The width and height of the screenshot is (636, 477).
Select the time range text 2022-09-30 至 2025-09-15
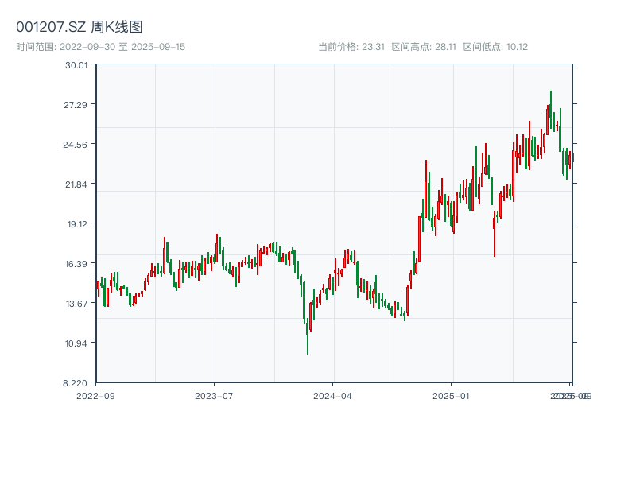[122, 47]
